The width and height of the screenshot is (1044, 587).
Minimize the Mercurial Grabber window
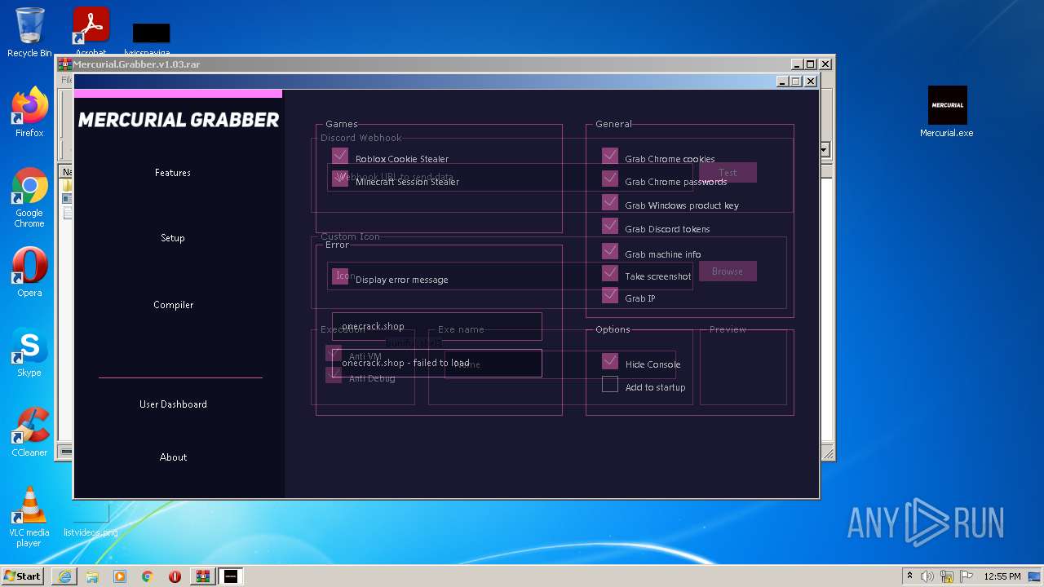[782, 82]
